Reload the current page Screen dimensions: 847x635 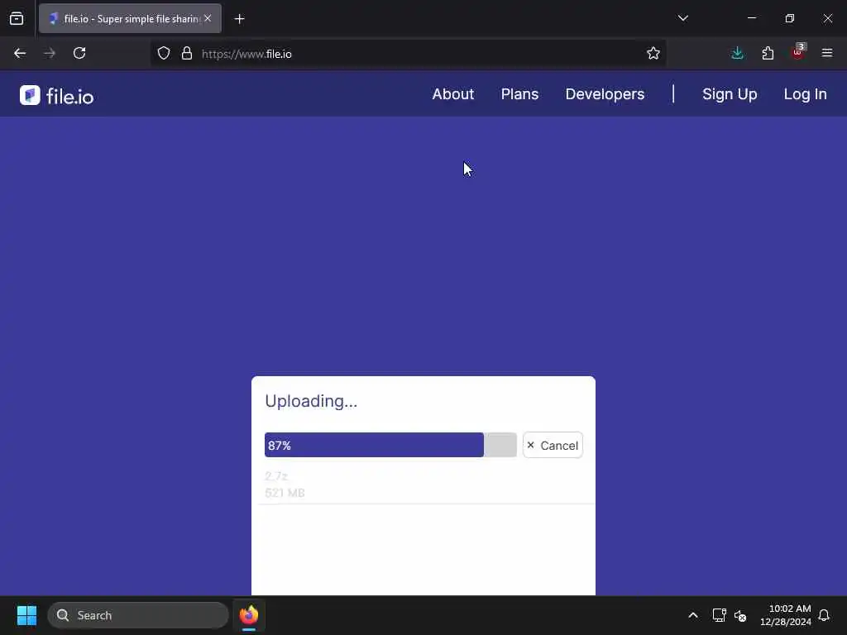(79, 54)
